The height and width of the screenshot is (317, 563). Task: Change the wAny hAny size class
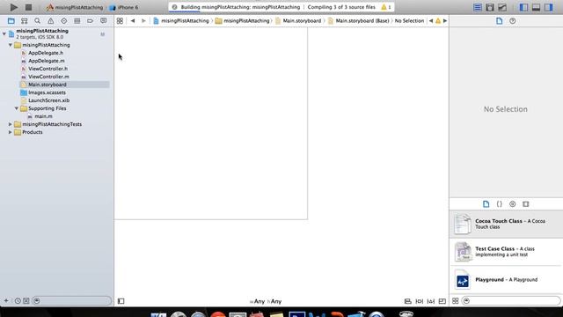266,301
